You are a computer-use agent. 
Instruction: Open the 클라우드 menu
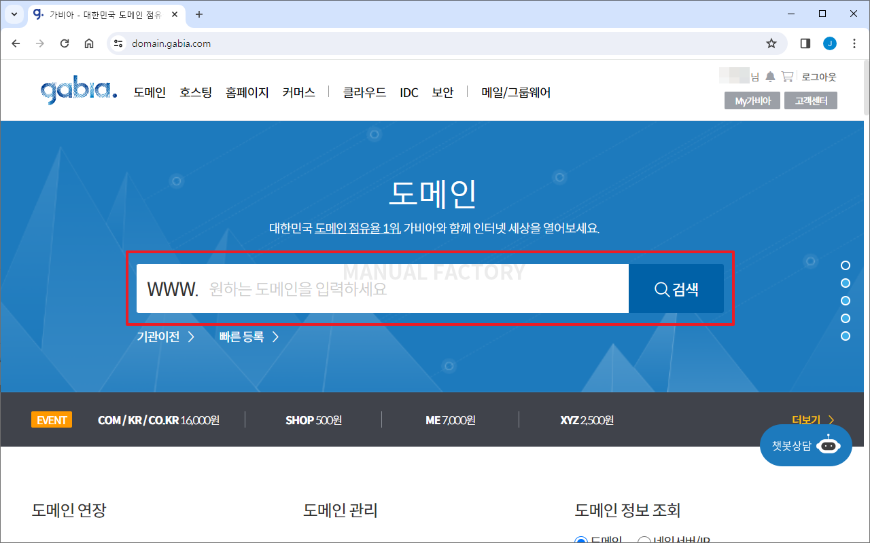[364, 92]
